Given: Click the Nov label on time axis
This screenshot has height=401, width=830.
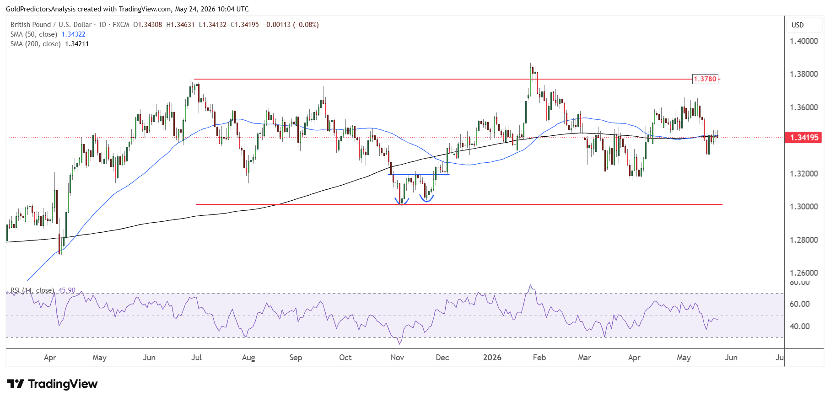Looking at the screenshot, I should (x=397, y=358).
